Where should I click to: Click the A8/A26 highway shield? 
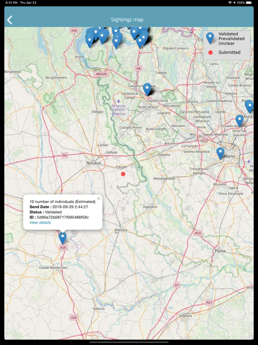tap(101, 74)
